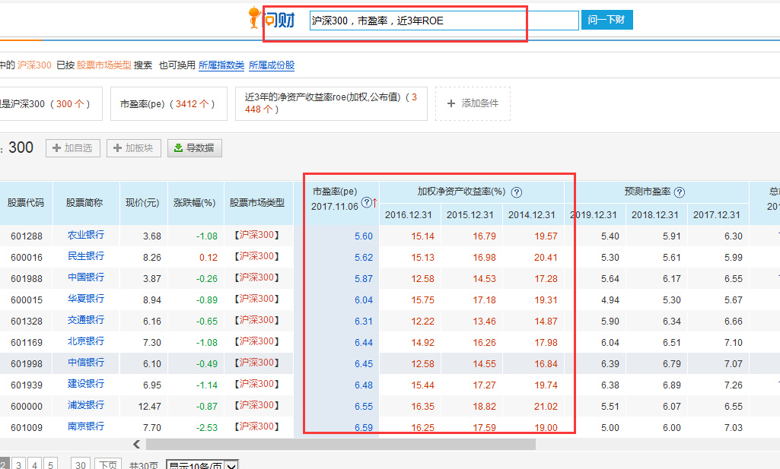Click help icon beside 加权净资产收益率(%)

(x=517, y=192)
